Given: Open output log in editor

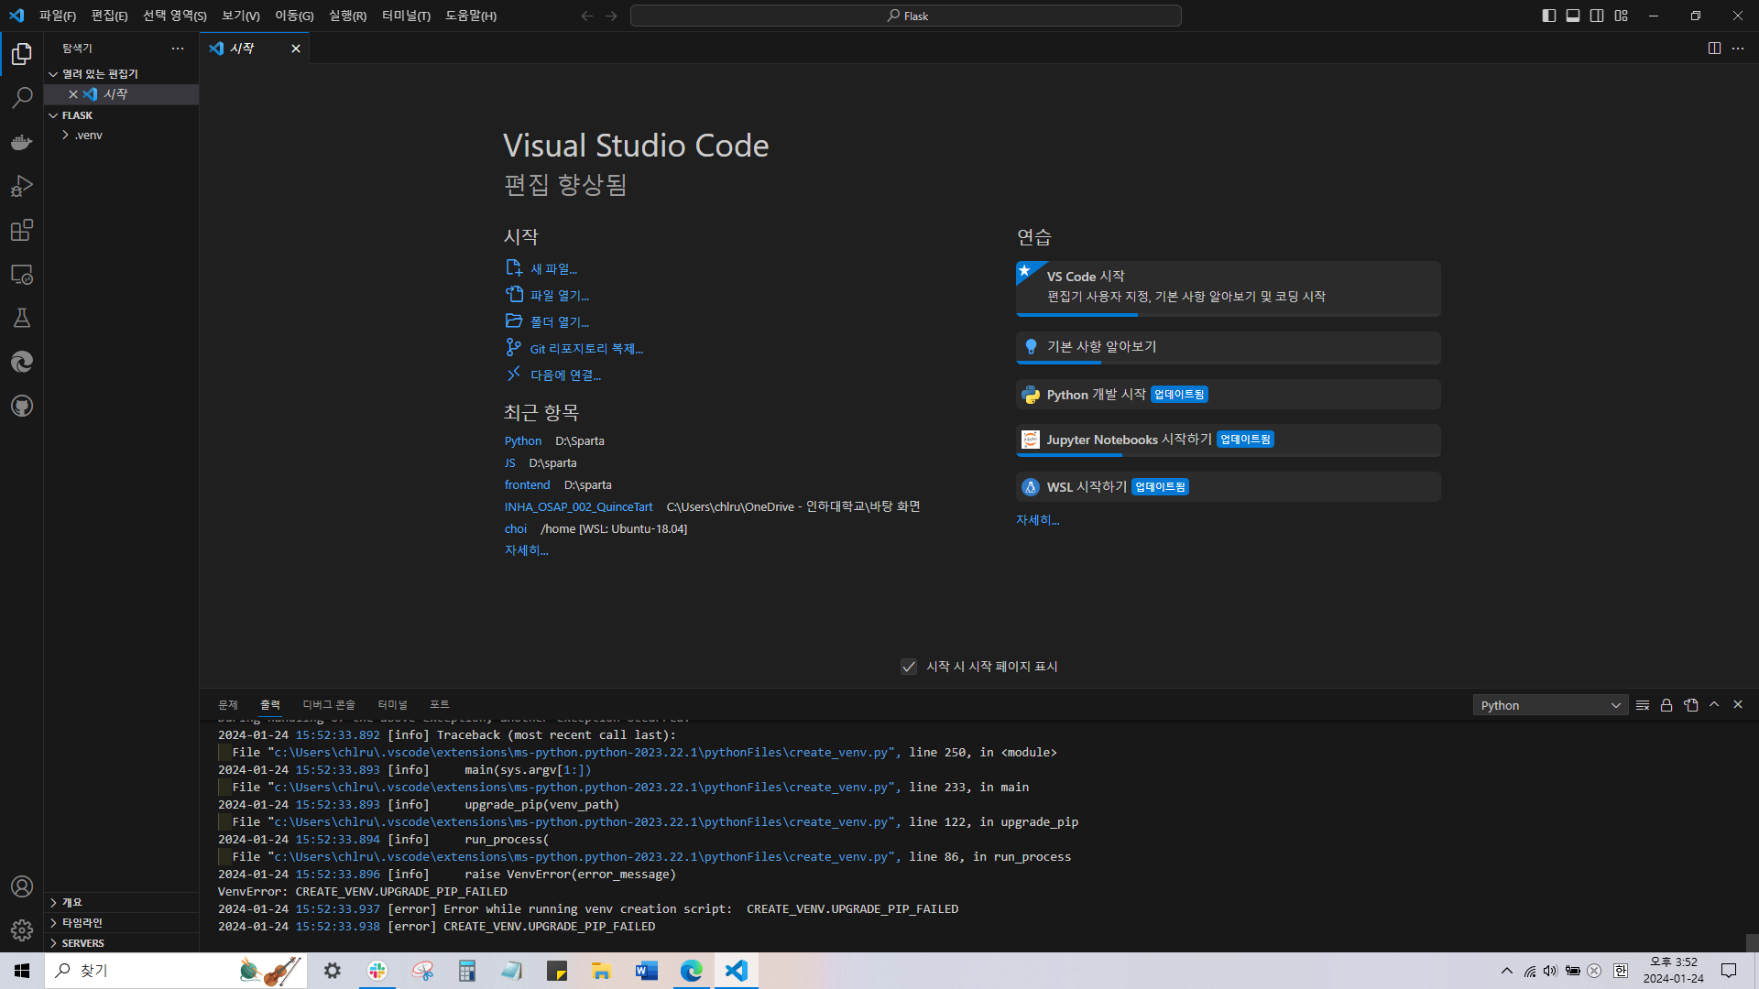Looking at the screenshot, I should coord(1690,705).
